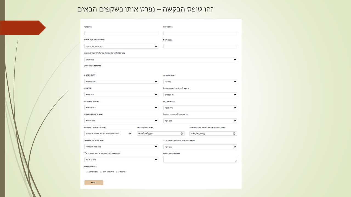351x197 pixels.
Task: Click the first name 'שם פרטי' field
Action: coord(121,33)
